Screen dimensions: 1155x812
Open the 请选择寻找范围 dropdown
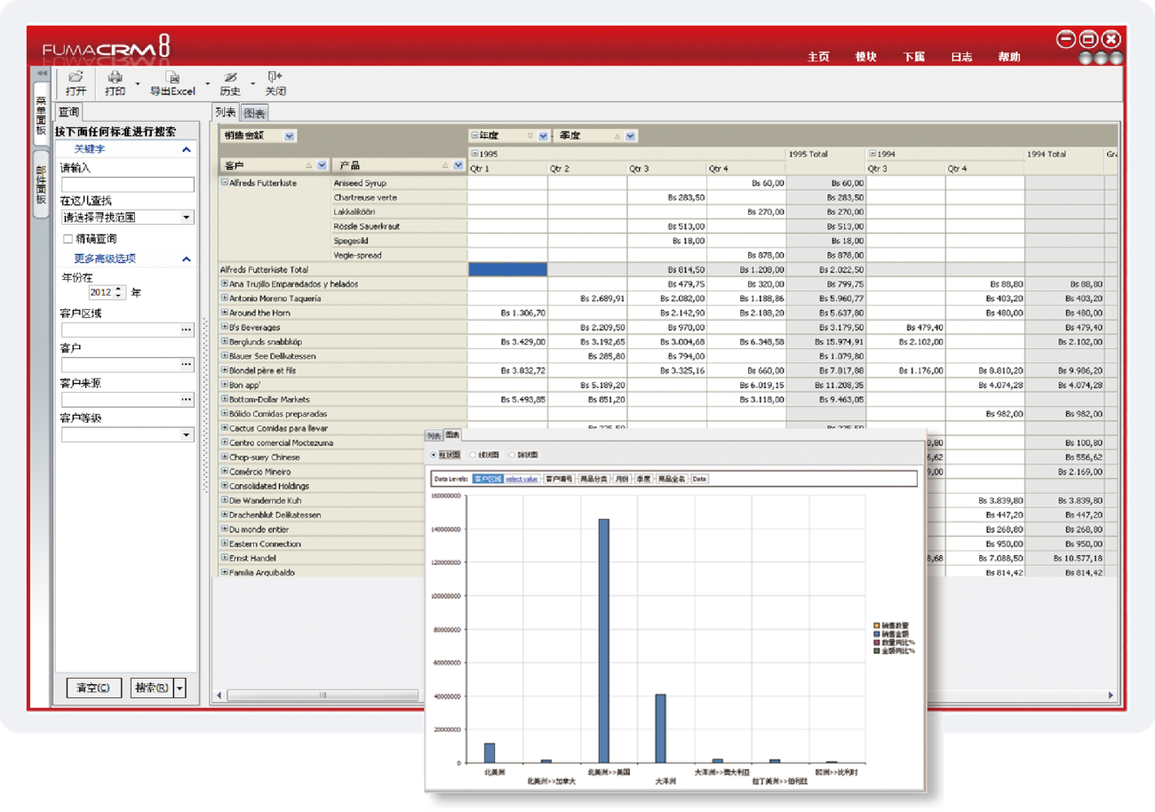coord(187,217)
